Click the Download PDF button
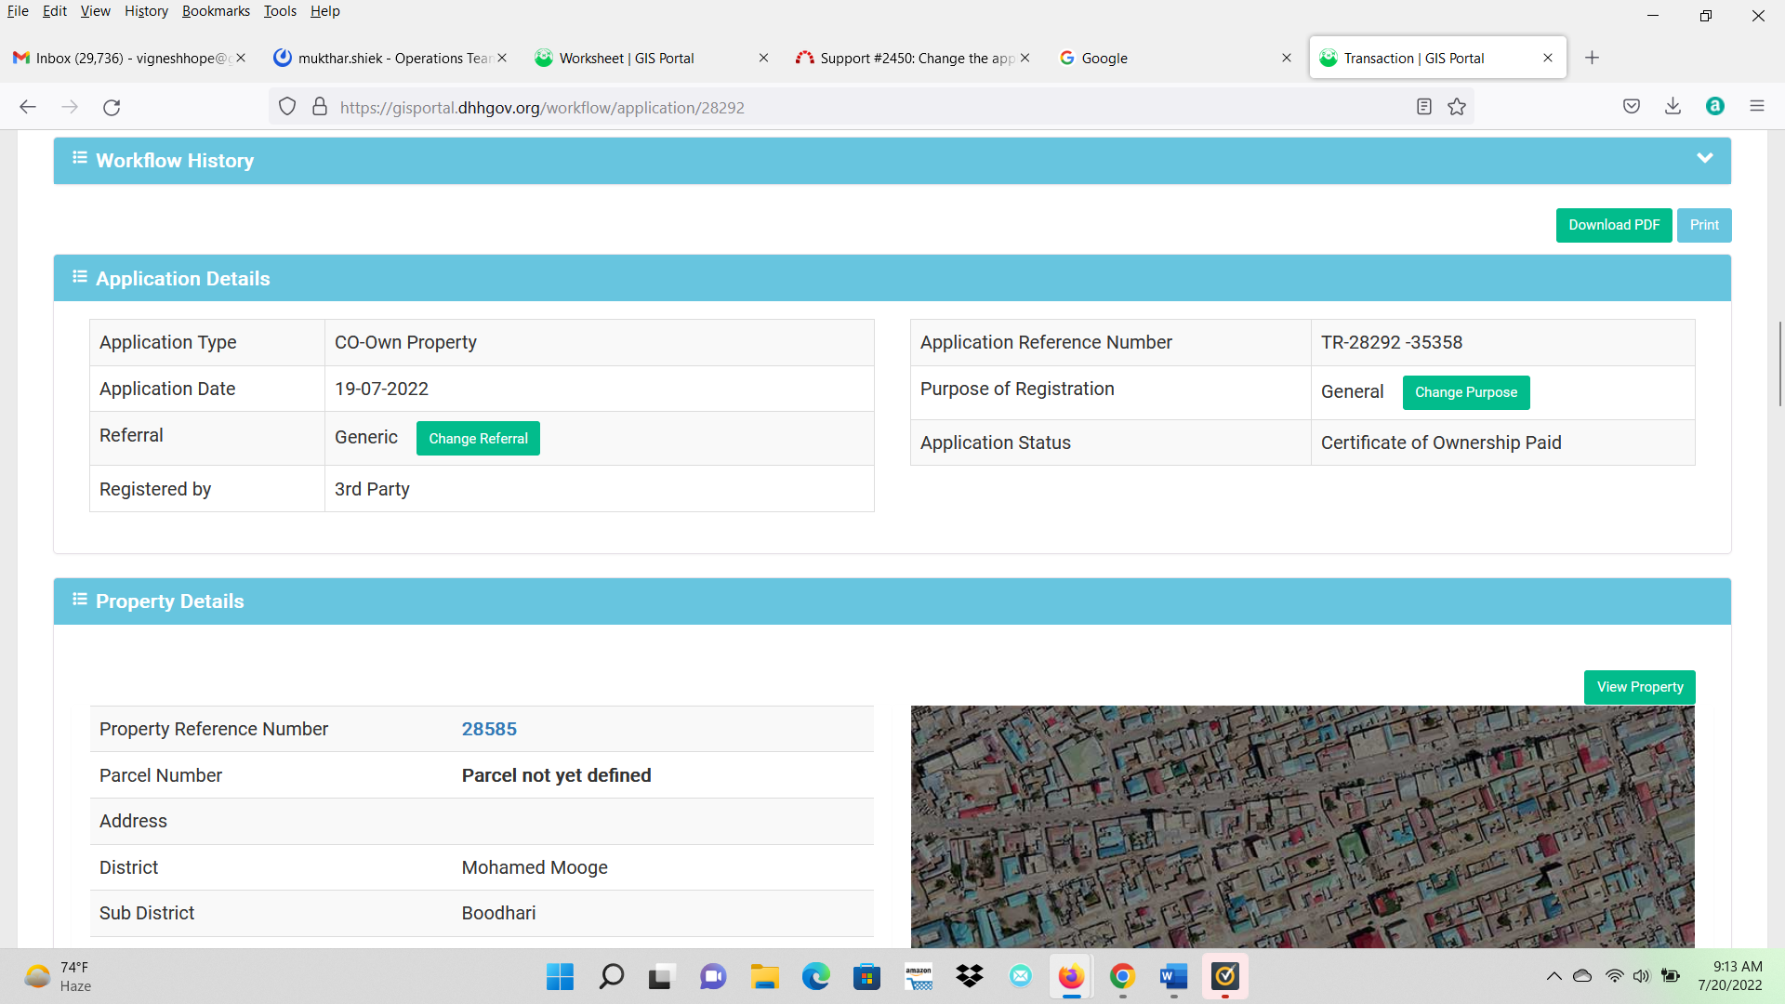This screenshot has height=1004, width=1785. tap(1614, 225)
